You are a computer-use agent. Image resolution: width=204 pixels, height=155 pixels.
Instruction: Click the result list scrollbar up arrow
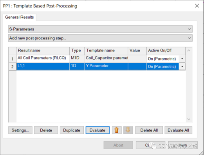189,50
